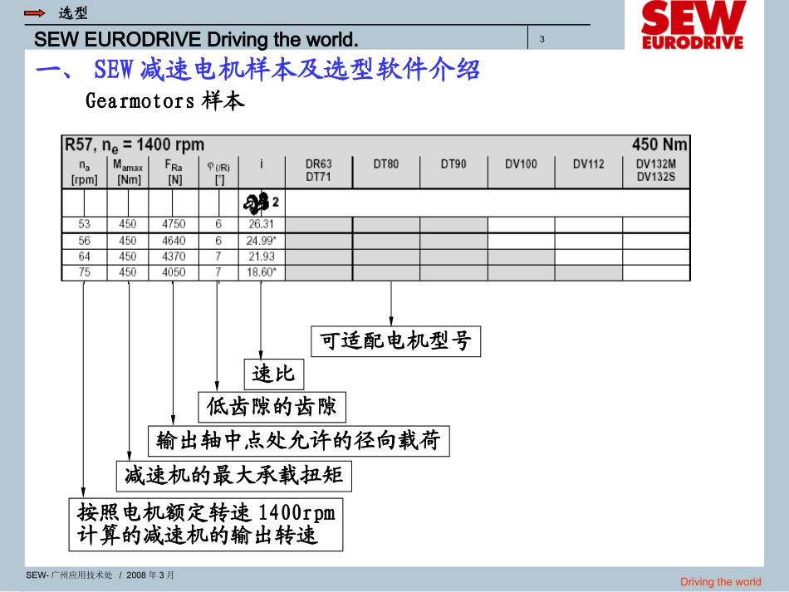Click the 450 Nm table header value
Image resolution: width=789 pixels, height=592 pixels.
[x=659, y=144]
